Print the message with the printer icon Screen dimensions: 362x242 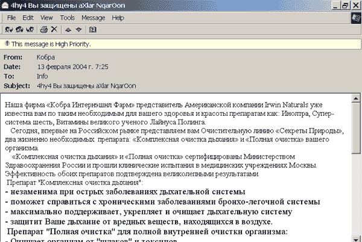44,30
